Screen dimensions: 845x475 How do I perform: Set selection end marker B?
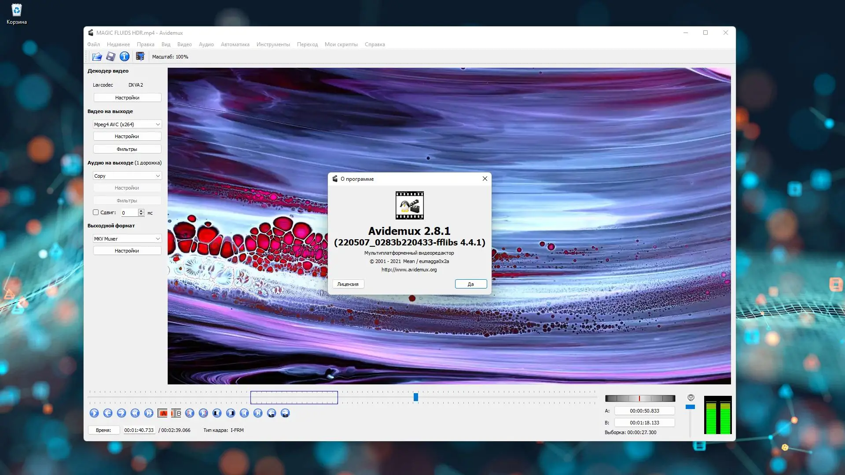click(x=176, y=413)
